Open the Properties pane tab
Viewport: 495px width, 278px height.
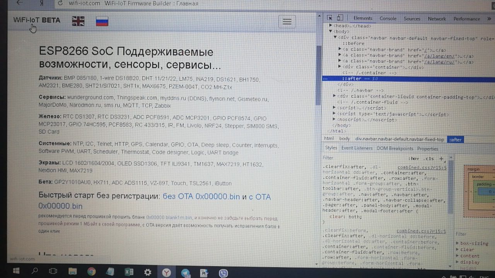428,149
